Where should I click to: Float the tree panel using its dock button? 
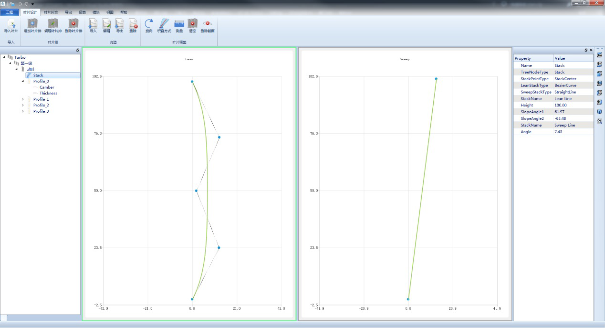pos(78,50)
